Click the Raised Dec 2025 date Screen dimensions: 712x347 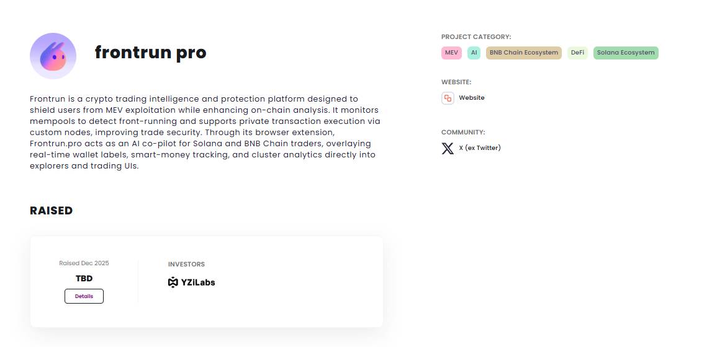[x=84, y=263]
